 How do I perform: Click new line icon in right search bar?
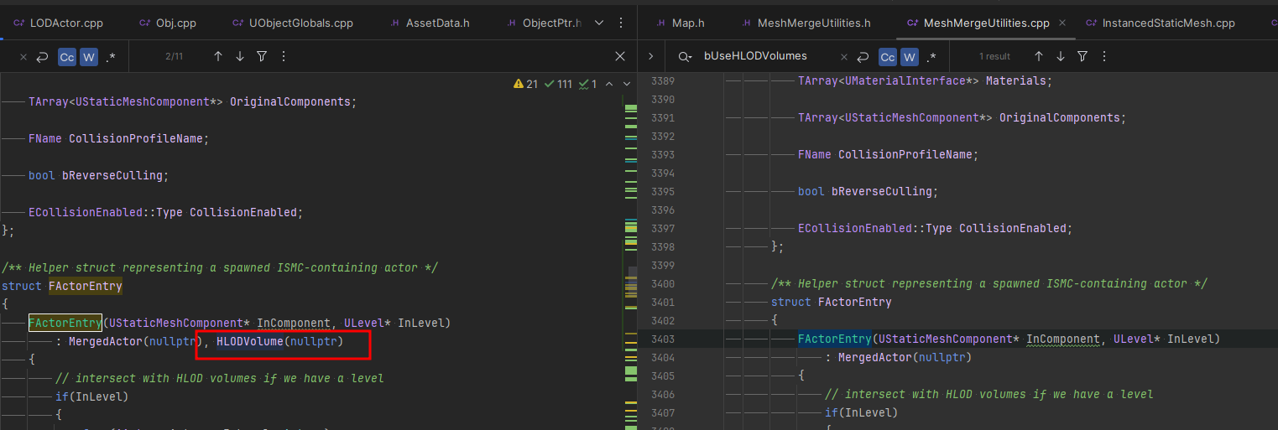coord(863,57)
